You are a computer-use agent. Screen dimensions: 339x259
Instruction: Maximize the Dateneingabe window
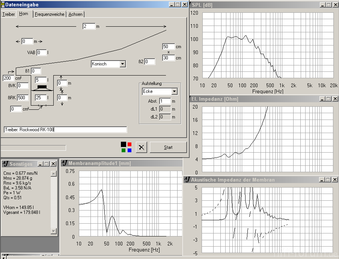178,5
